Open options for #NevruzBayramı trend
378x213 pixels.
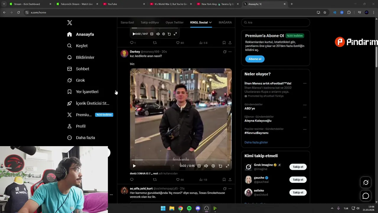(x=305, y=130)
